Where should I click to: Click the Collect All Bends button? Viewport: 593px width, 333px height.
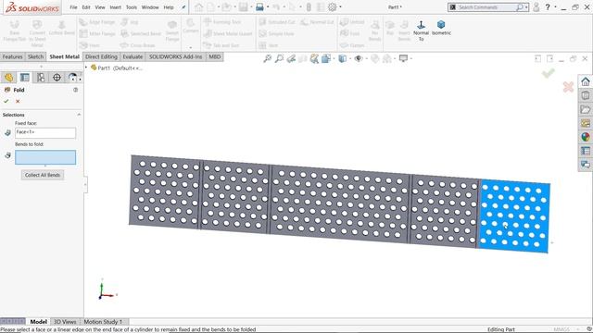pyautogui.click(x=43, y=175)
